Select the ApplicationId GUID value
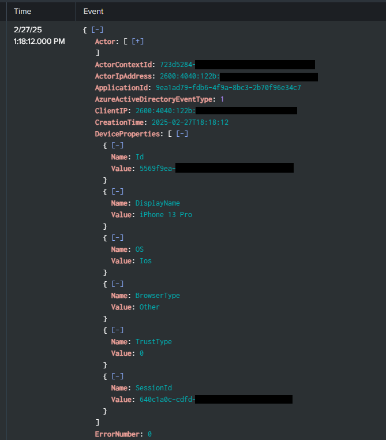386x440 pixels. (x=228, y=87)
